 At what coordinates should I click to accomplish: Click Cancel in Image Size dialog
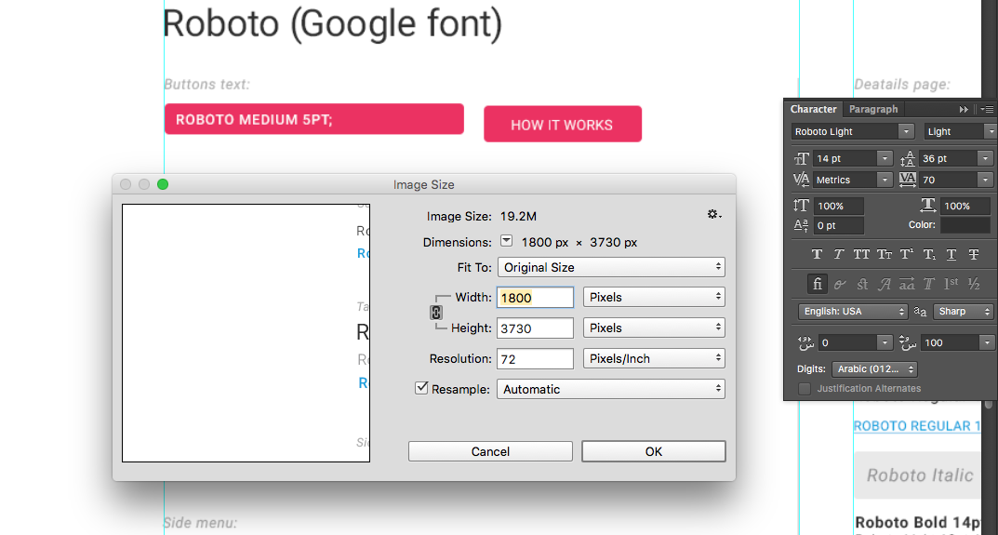(x=490, y=451)
